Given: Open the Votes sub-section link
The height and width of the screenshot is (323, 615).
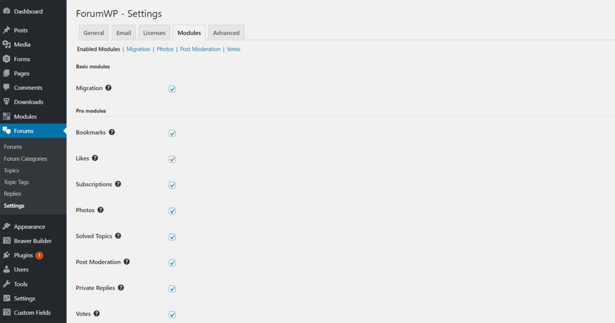Looking at the screenshot, I should [x=234, y=49].
